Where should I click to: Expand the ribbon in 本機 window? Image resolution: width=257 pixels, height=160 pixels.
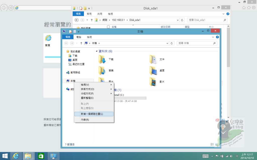[x=213, y=37]
